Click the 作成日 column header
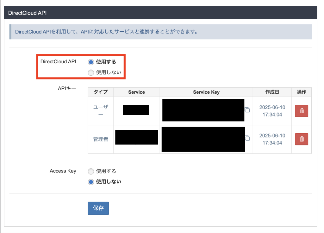The height and width of the screenshot is (233, 324). pyautogui.click(x=272, y=92)
